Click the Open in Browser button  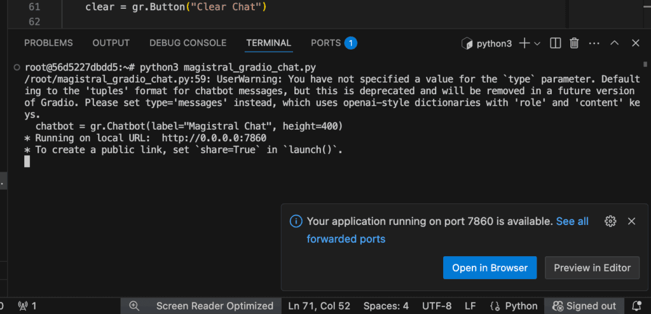point(490,268)
